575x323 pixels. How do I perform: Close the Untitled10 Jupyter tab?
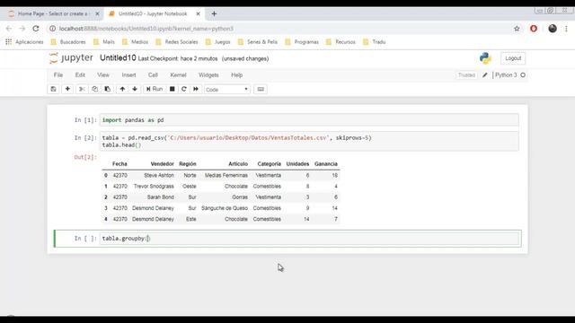(x=198, y=13)
